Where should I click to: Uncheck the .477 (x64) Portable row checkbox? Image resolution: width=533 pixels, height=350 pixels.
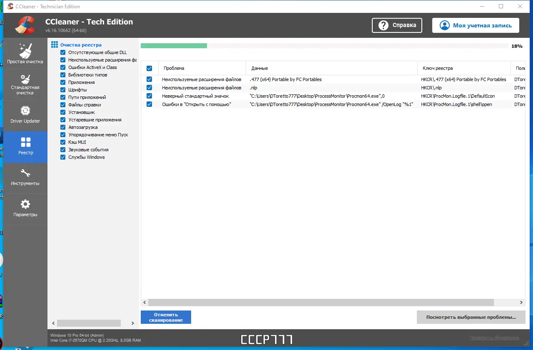[149, 79]
